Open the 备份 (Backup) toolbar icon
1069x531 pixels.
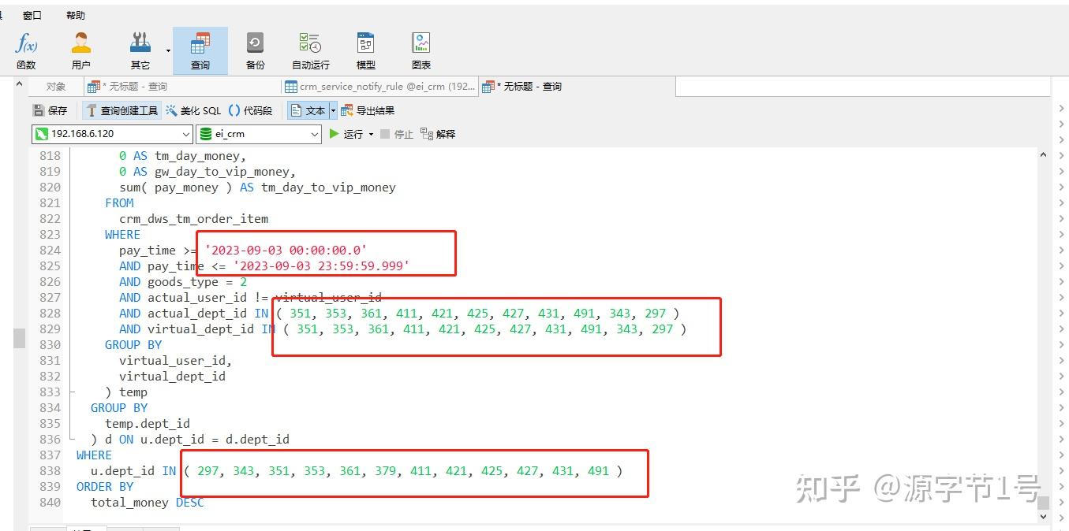[x=255, y=50]
